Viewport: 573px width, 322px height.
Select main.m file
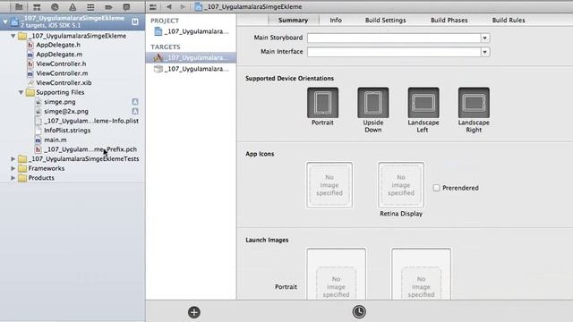click(x=56, y=140)
